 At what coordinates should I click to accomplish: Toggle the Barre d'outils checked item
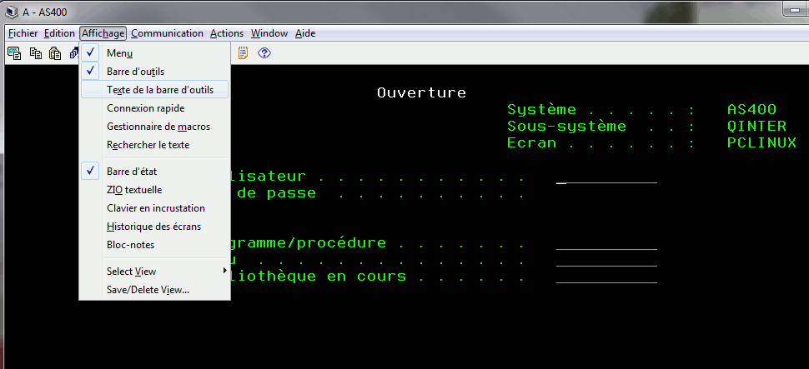tap(129, 72)
